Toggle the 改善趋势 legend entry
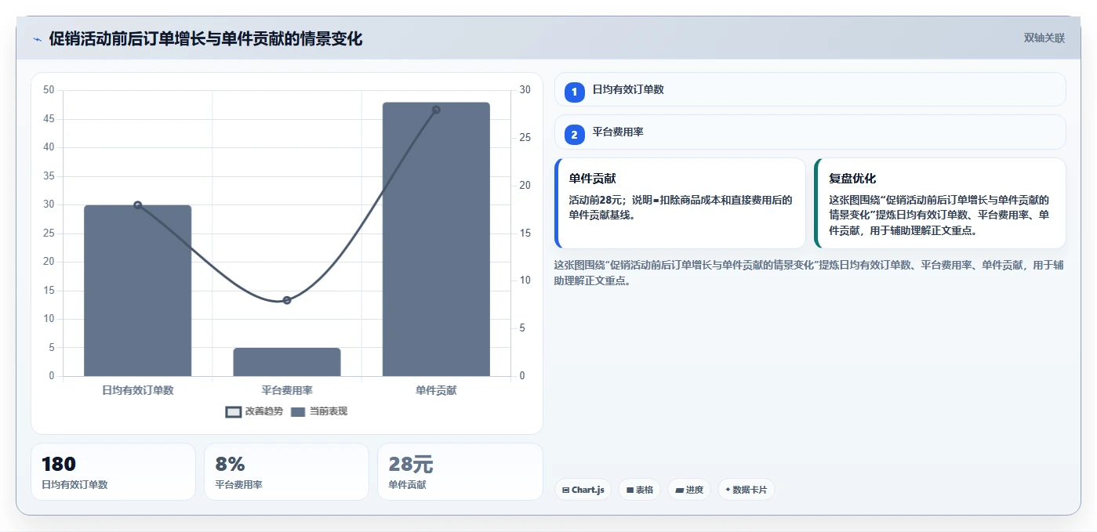Image resolution: width=1097 pixels, height=532 pixels. coord(254,411)
